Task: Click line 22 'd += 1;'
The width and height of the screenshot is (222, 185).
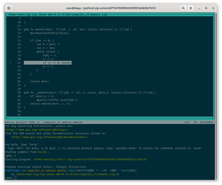Action: 48,67
